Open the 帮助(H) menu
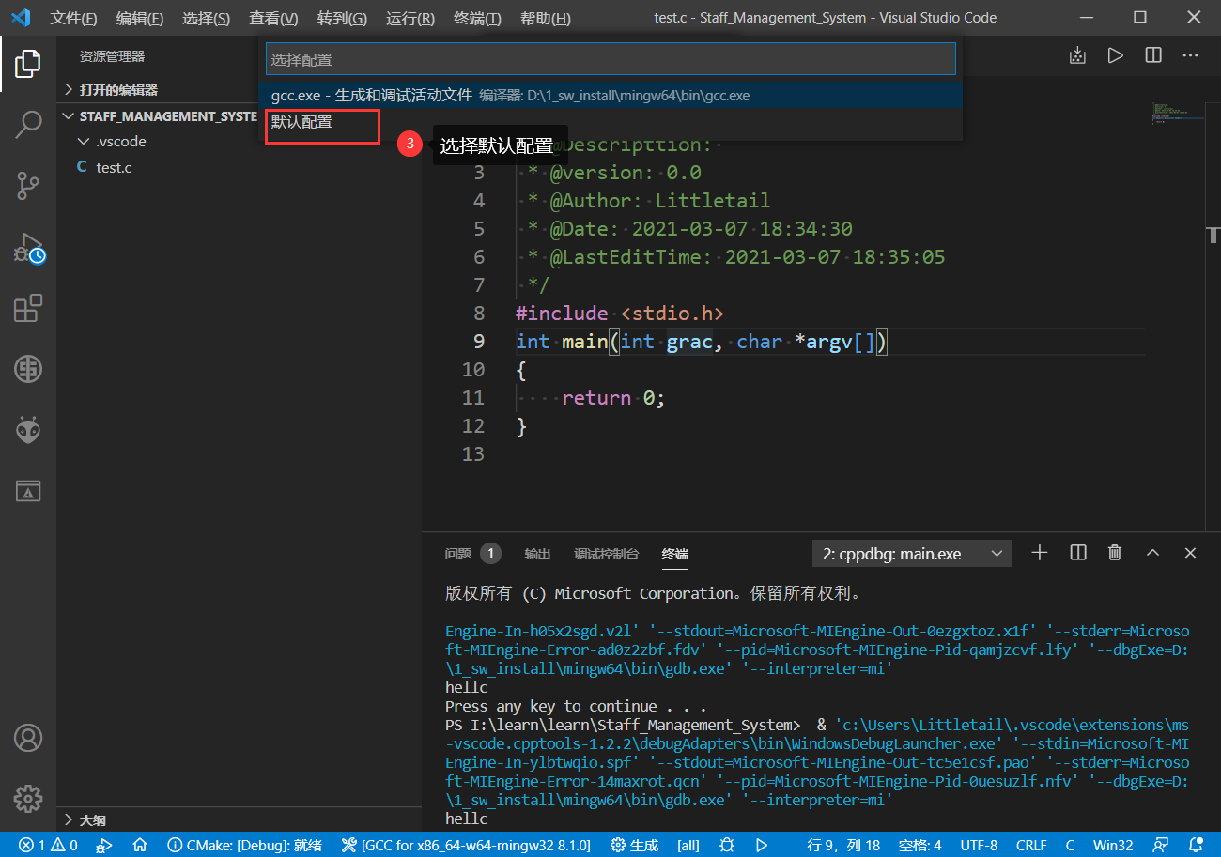Image resolution: width=1221 pixels, height=857 pixels. click(545, 18)
